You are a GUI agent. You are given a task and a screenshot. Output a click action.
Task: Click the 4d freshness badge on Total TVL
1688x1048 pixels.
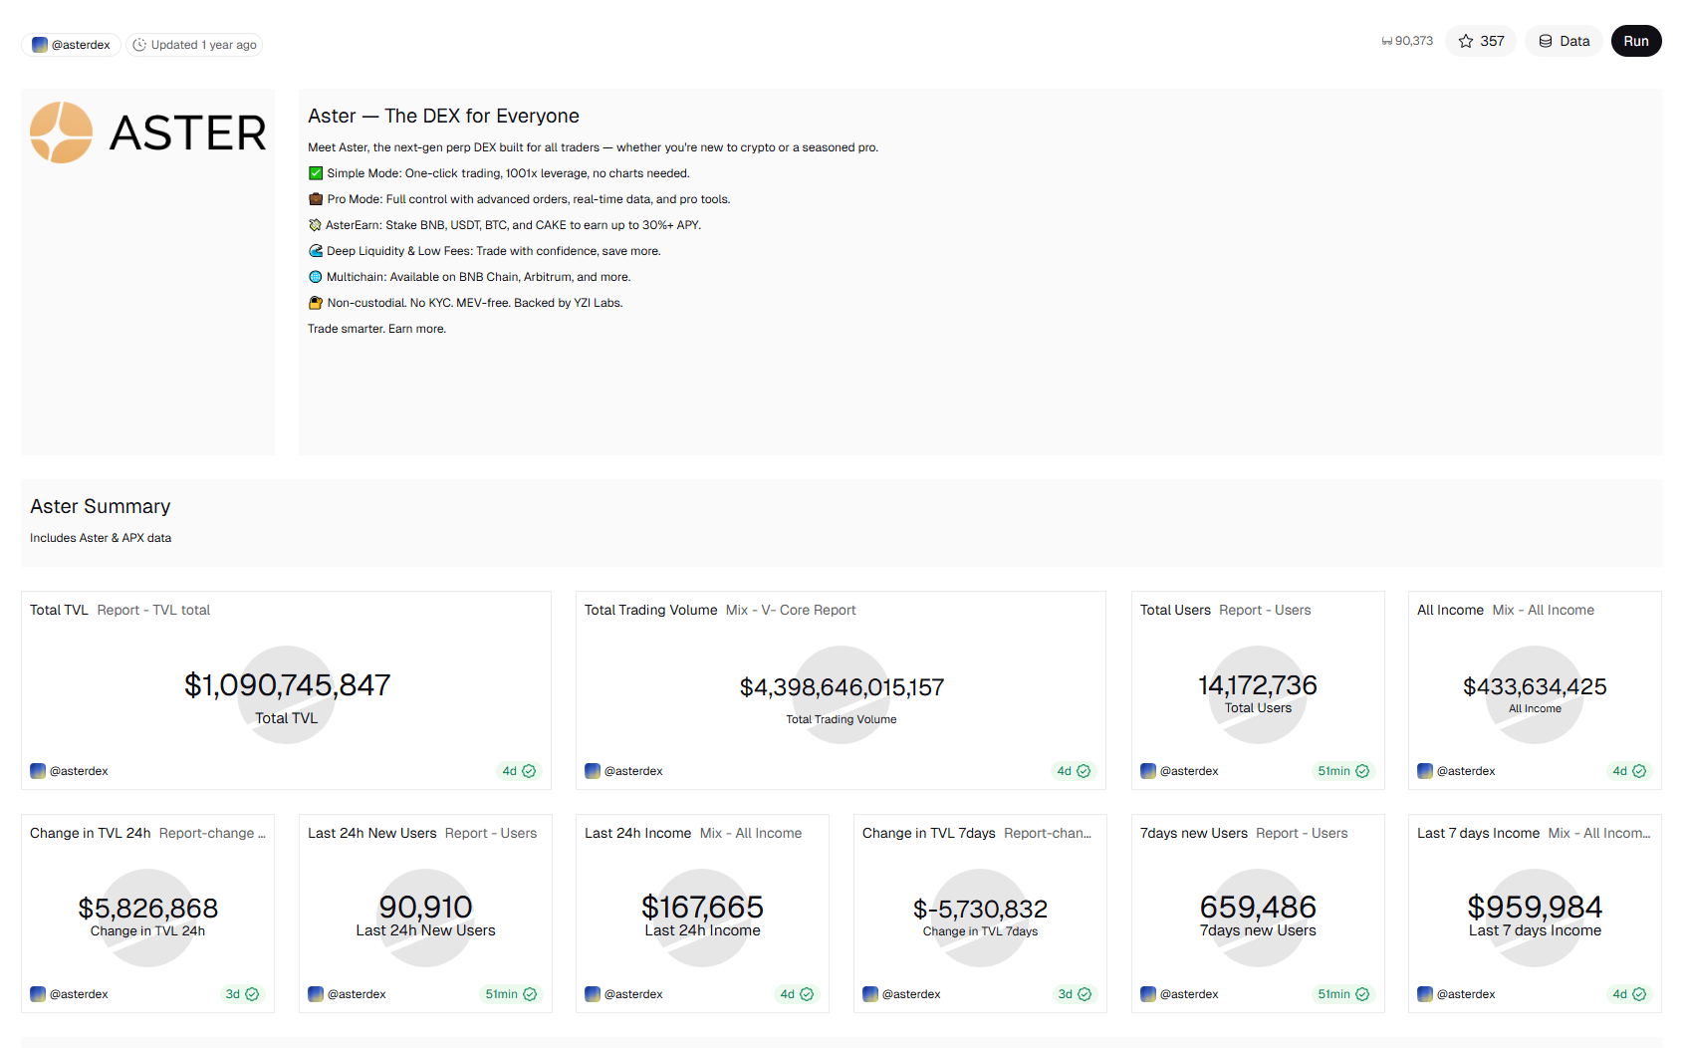point(518,771)
